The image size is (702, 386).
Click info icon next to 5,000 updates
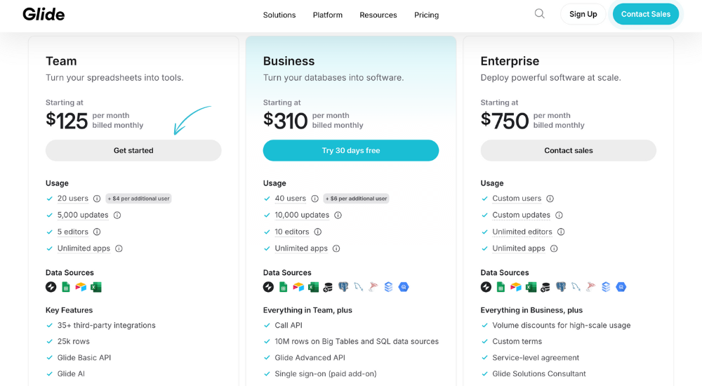[117, 215]
